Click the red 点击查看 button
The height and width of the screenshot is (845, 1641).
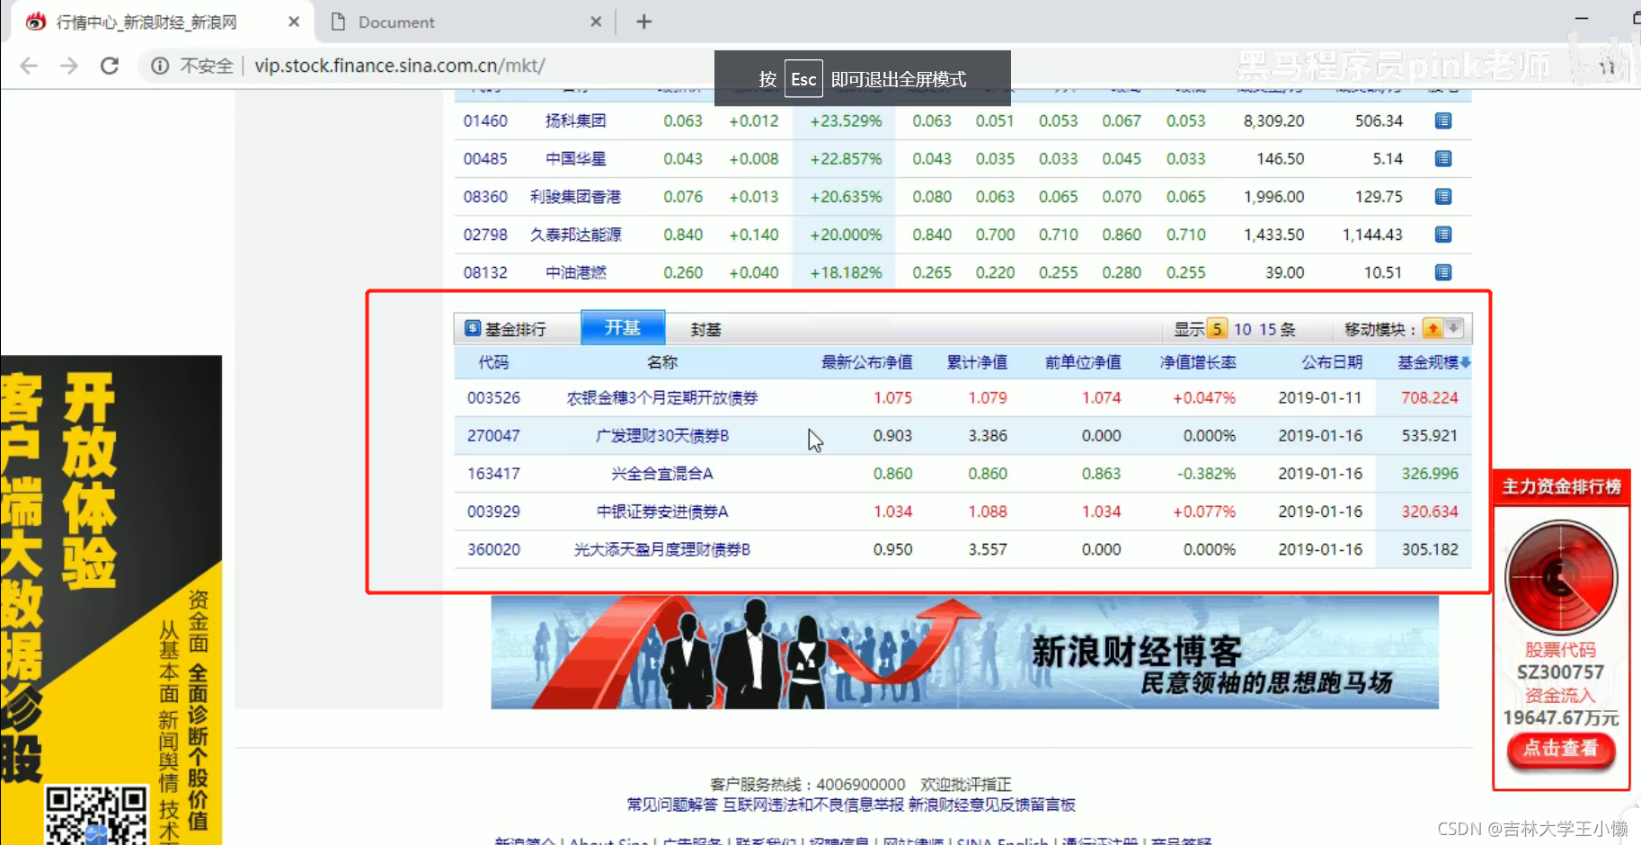[1561, 750]
